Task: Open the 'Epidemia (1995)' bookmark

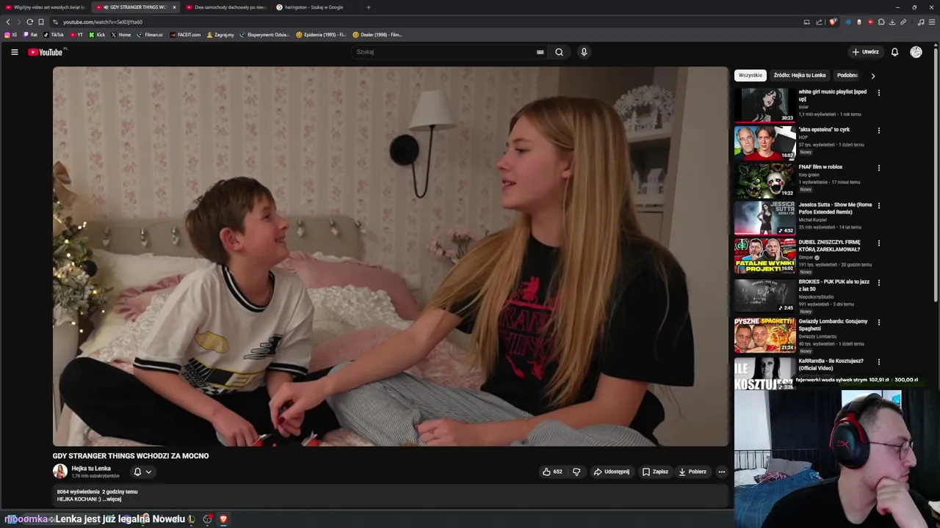Action: [321, 34]
